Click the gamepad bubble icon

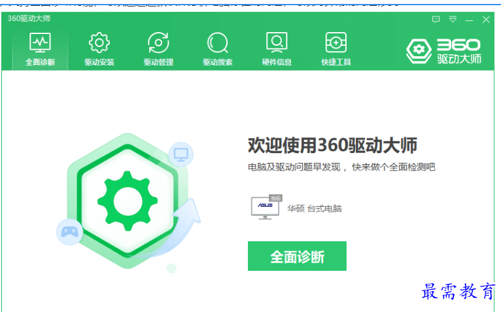(x=69, y=232)
